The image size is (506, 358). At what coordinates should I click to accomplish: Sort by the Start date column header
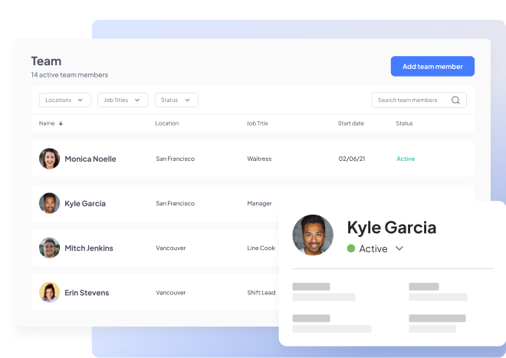coord(351,123)
